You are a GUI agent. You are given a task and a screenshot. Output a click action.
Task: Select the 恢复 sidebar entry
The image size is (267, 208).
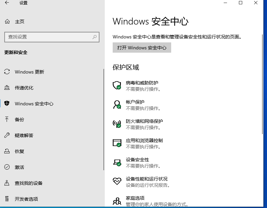pyautogui.click(x=20, y=151)
